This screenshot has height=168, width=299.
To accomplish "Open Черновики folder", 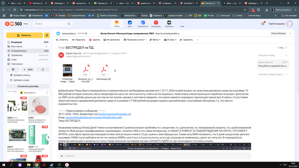I will 28,64.
